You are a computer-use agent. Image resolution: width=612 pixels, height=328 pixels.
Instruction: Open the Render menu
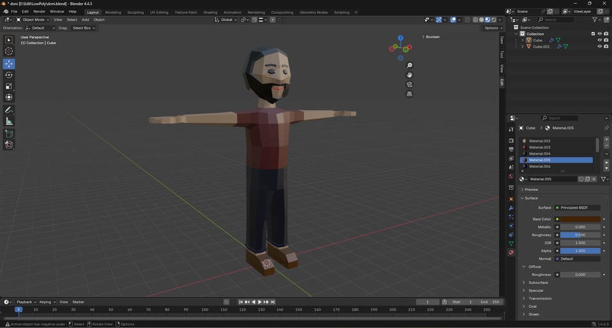coord(39,11)
